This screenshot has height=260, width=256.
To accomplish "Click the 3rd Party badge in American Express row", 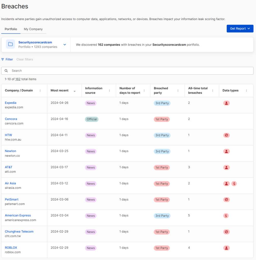I will pyautogui.click(x=162, y=216).
